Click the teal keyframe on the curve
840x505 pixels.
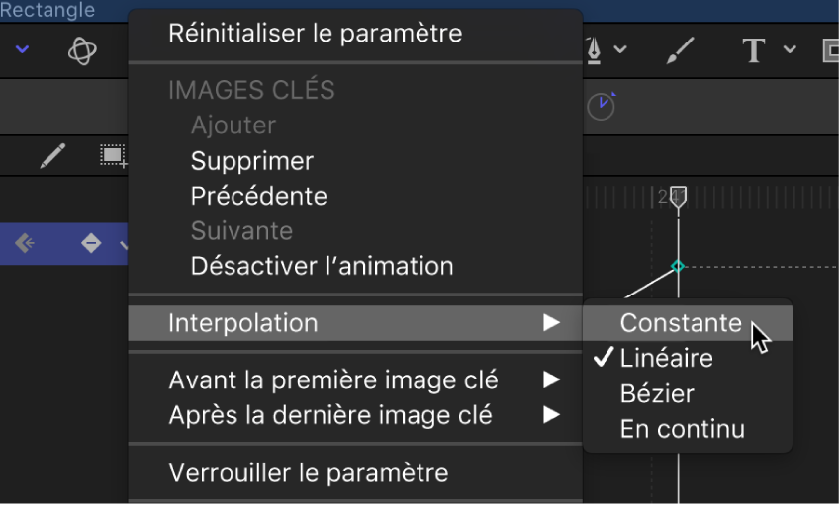(x=678, y=266)
